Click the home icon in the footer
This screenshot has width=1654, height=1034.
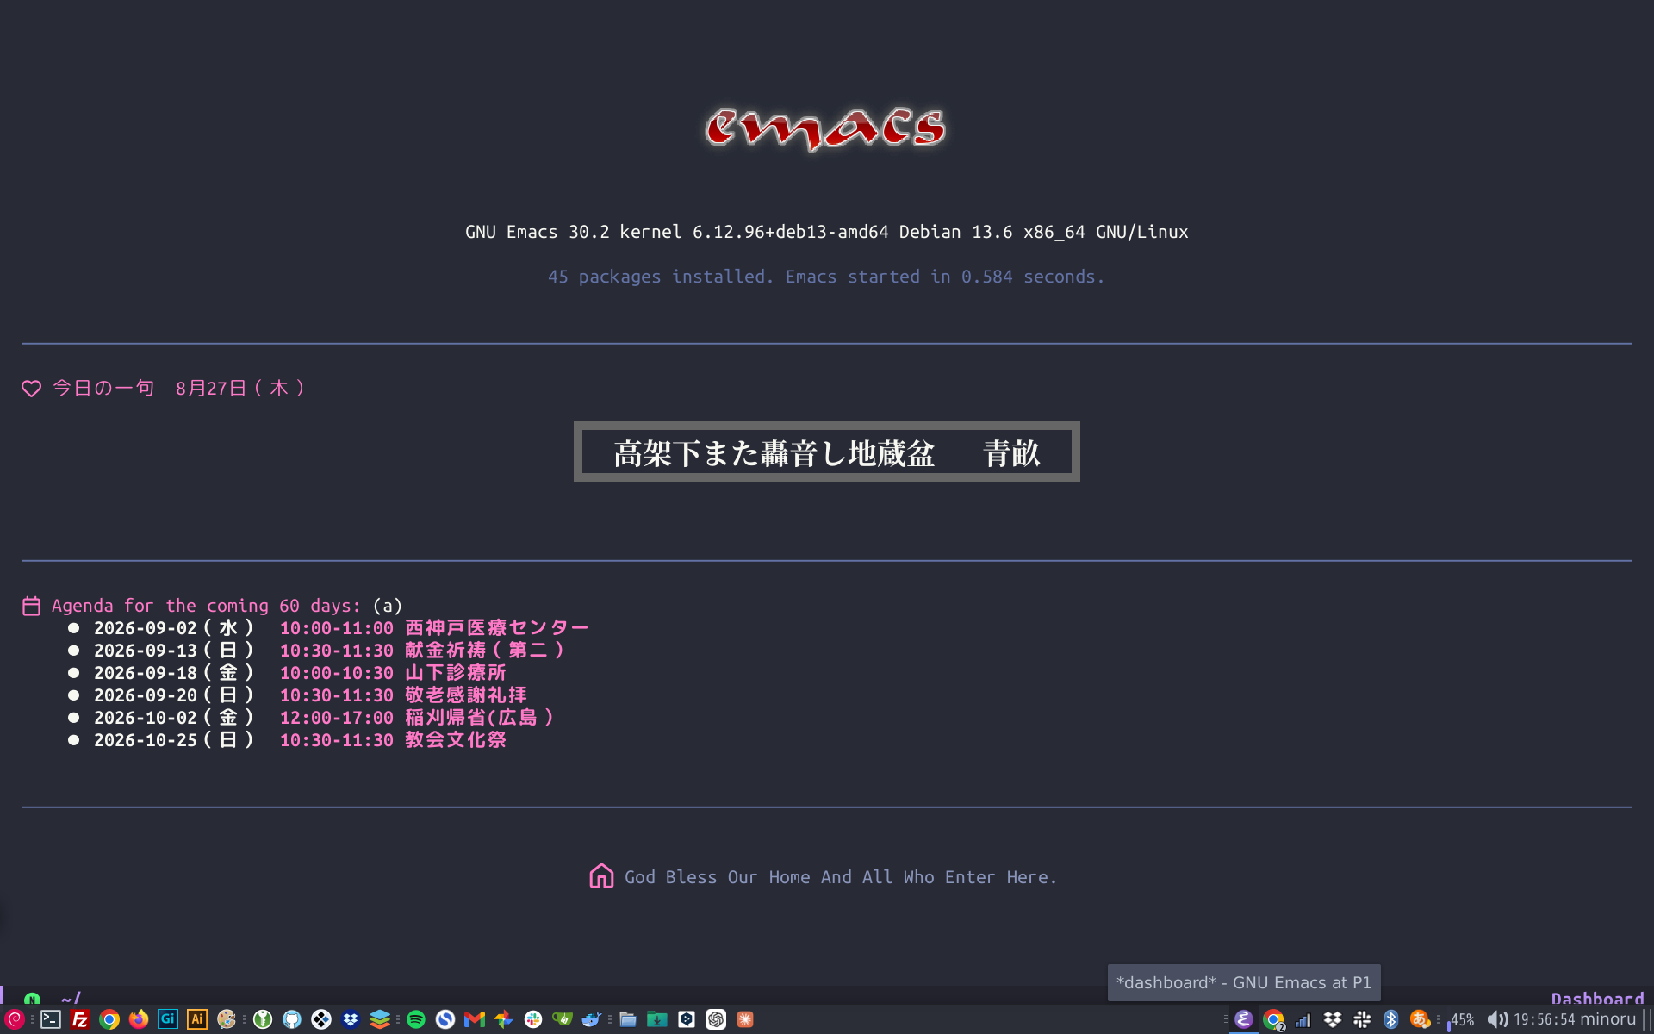601,876
